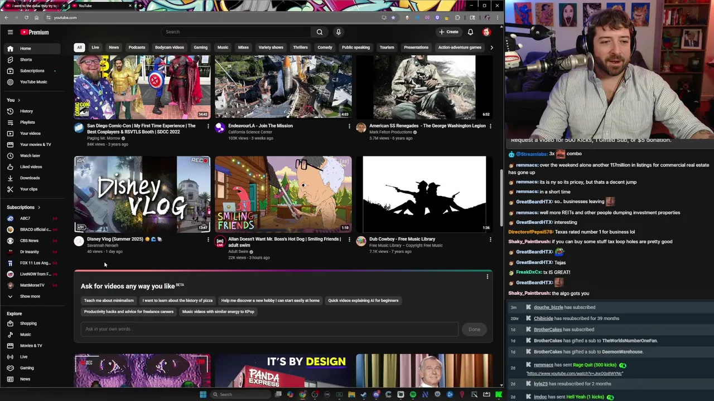Open the ABC7 subscription channel

click(x=31, y=218)
